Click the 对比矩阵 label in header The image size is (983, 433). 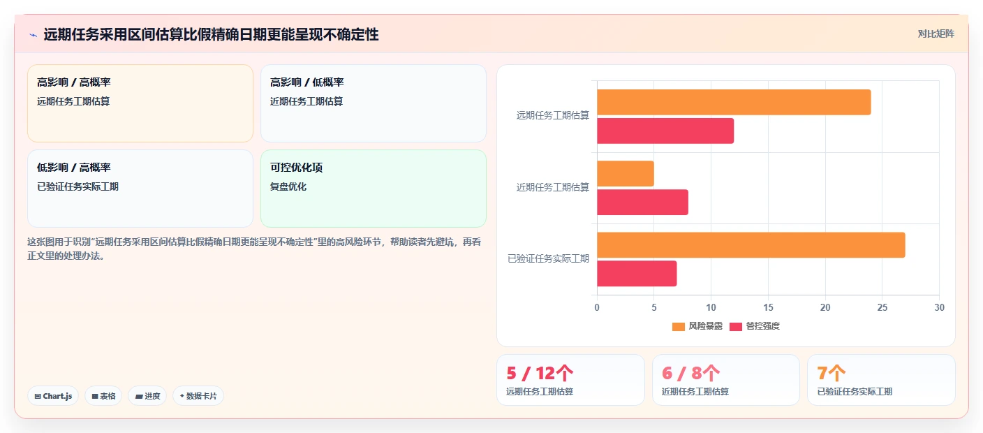936,34
